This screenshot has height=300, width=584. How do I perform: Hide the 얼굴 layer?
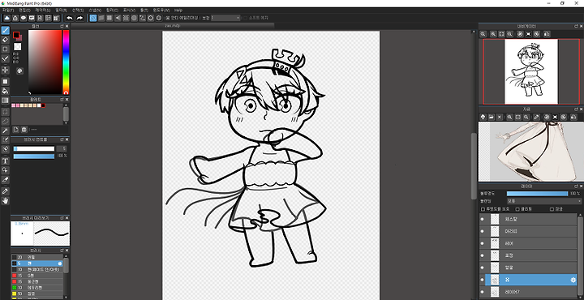point(483,268)
